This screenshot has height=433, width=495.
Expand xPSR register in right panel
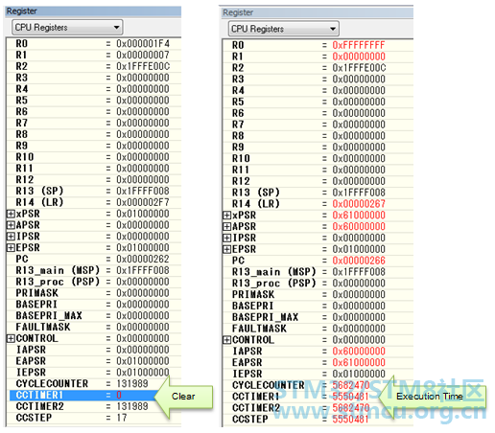coord(226,216)
